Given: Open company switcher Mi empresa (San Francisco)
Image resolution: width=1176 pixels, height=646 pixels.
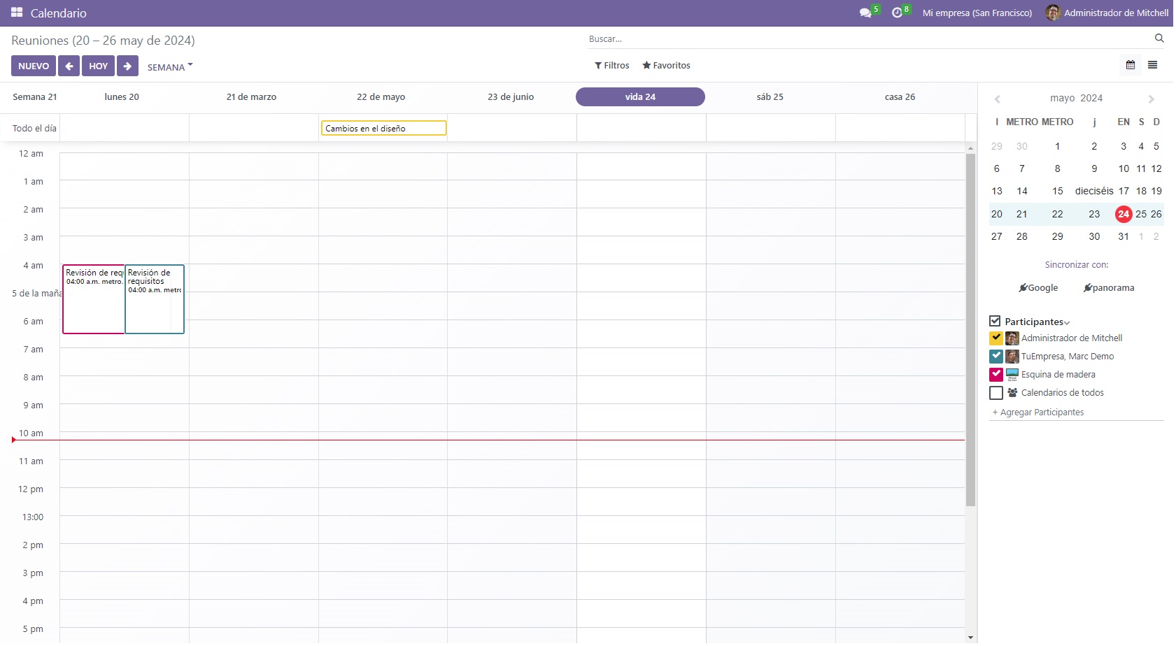Looking at the screenshot, I should coord(977,13).
